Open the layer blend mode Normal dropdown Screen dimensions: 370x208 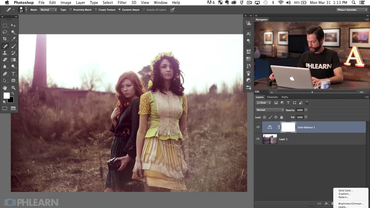(270, 110)
